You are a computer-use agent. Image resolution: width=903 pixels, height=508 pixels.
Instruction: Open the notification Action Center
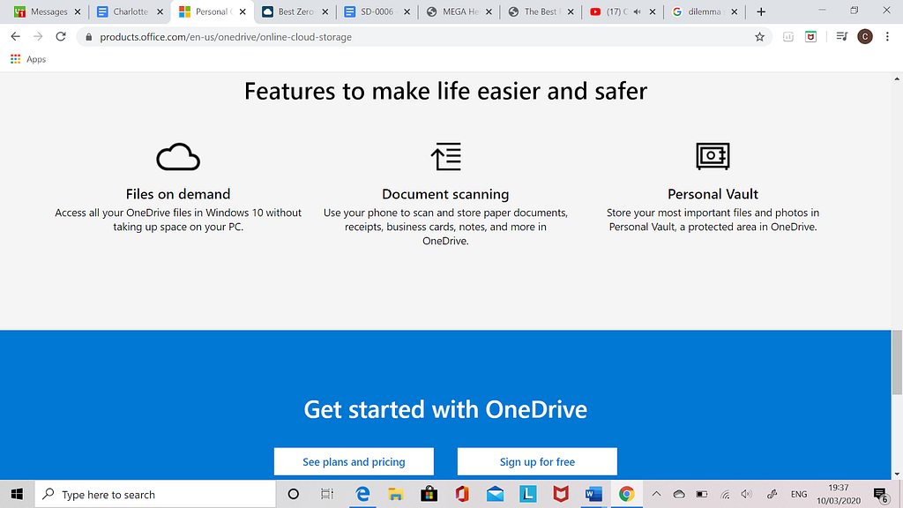click(881, 494)
